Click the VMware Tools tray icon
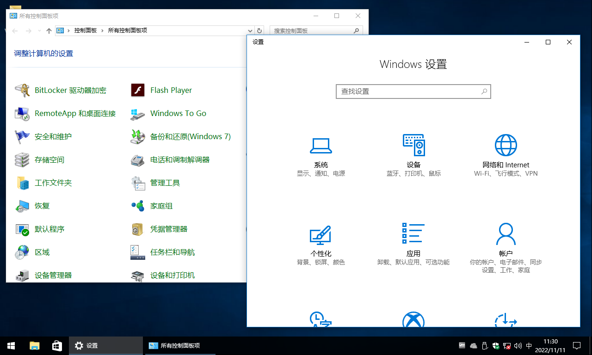Screen dimensions: 592x355 (462, 346)
